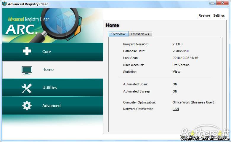Close the Advanced Registry Clear window
231x142 pixels.
click(222, 3)
